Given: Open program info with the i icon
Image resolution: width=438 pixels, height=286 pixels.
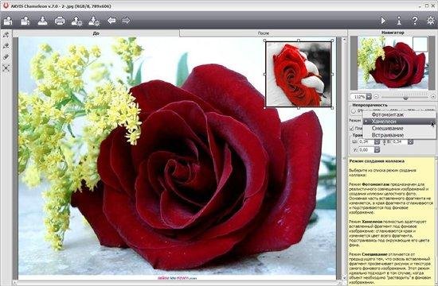Looking at the screenshot, I should click(x=399, y=21).
